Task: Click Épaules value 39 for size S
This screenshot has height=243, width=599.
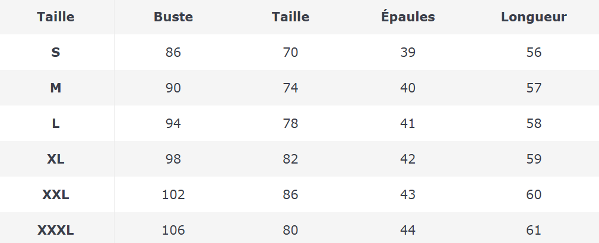Action: pos(408,52)
